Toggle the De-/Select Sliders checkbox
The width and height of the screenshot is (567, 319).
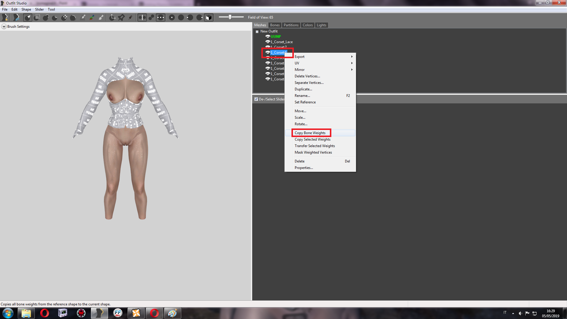pyautogui.click(x=256, y=99)
